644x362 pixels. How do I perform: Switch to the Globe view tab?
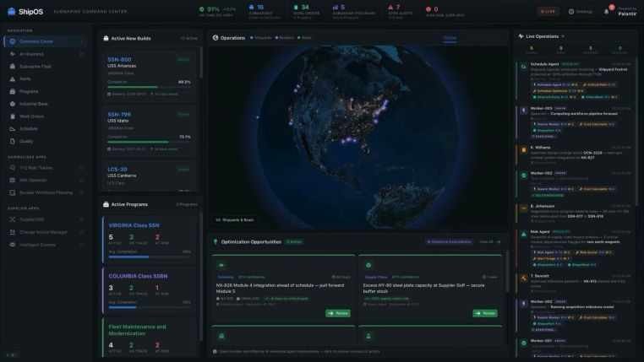[x=450, y=39]
